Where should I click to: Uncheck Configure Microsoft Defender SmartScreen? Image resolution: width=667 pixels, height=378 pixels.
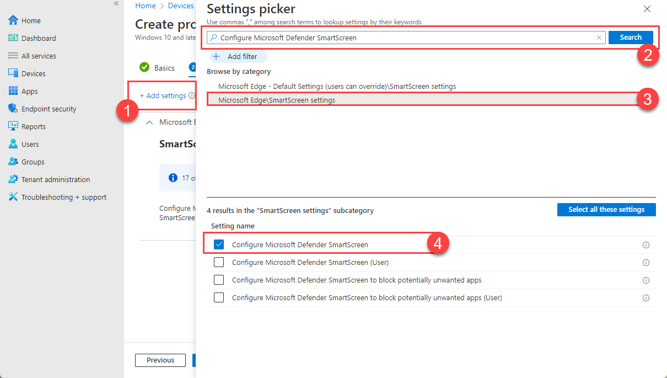pos(219,244)
